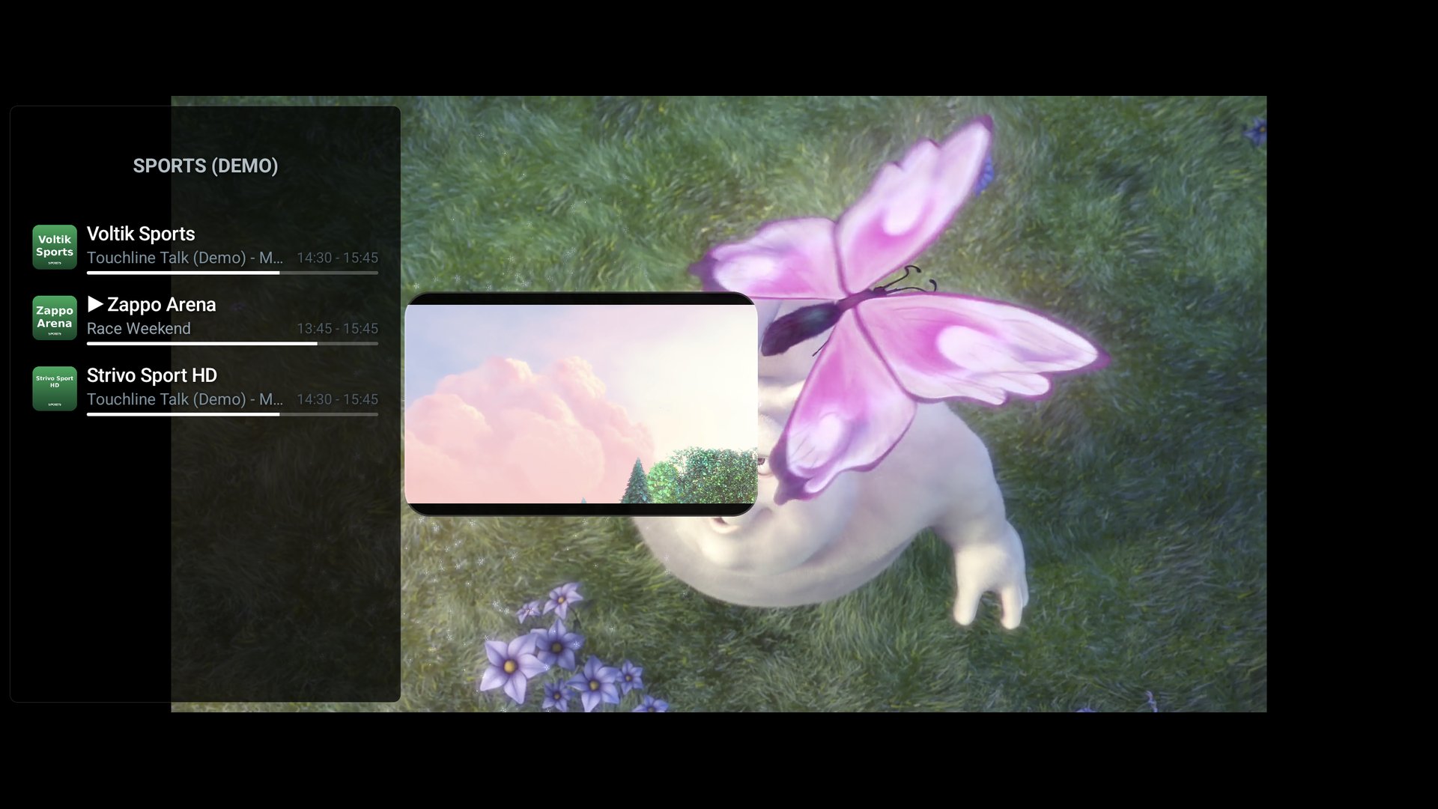Select the Zappo Arena channel name
The height and width of the screenshot is (809, 1438).
click(162, 304)
